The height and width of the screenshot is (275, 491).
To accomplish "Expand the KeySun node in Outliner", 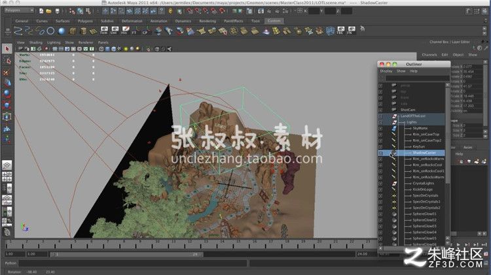I will click(x=380, y=146).
